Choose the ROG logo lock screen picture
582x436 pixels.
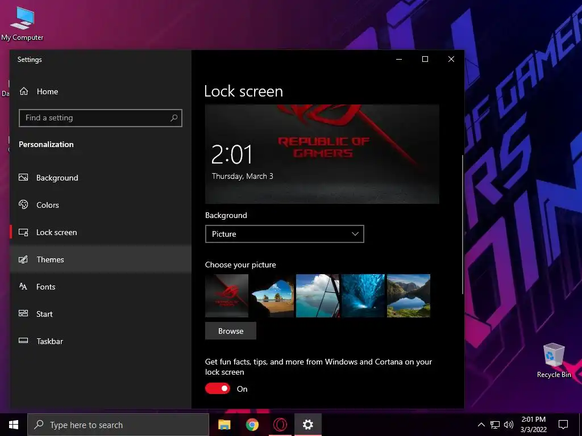click(x=227, y=295)
